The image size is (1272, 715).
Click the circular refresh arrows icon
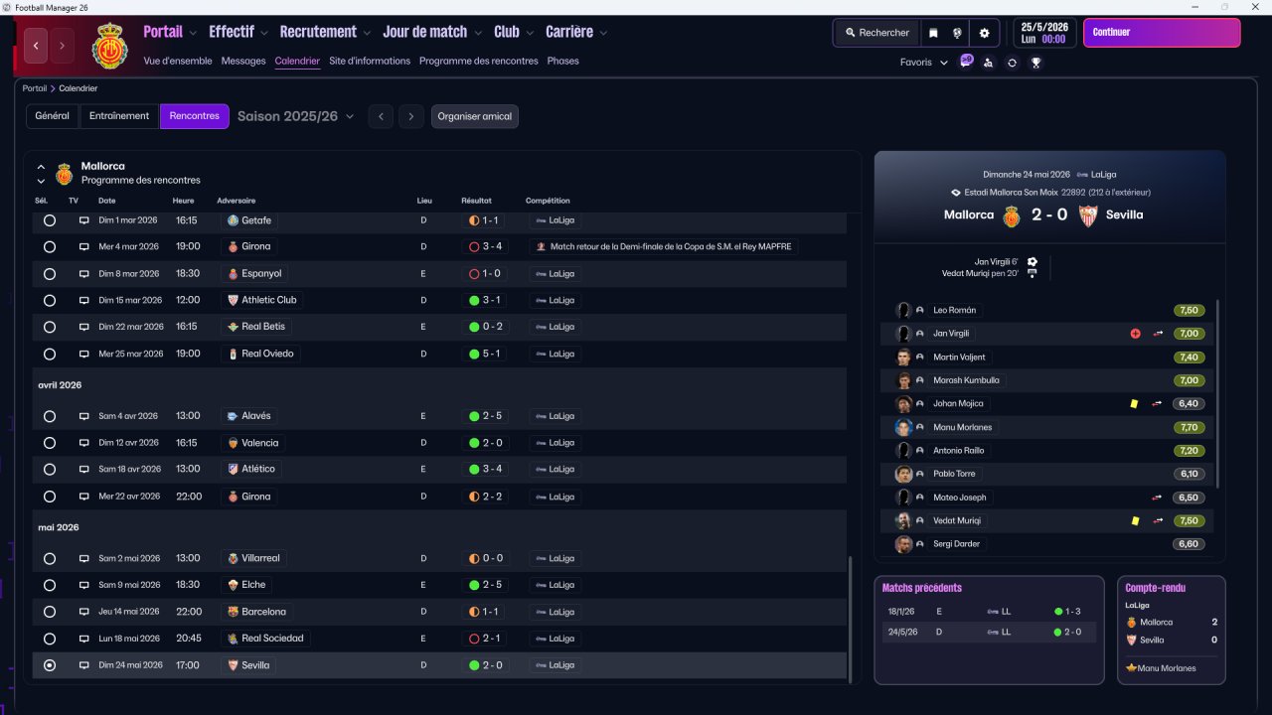(x=1012, y=63)
